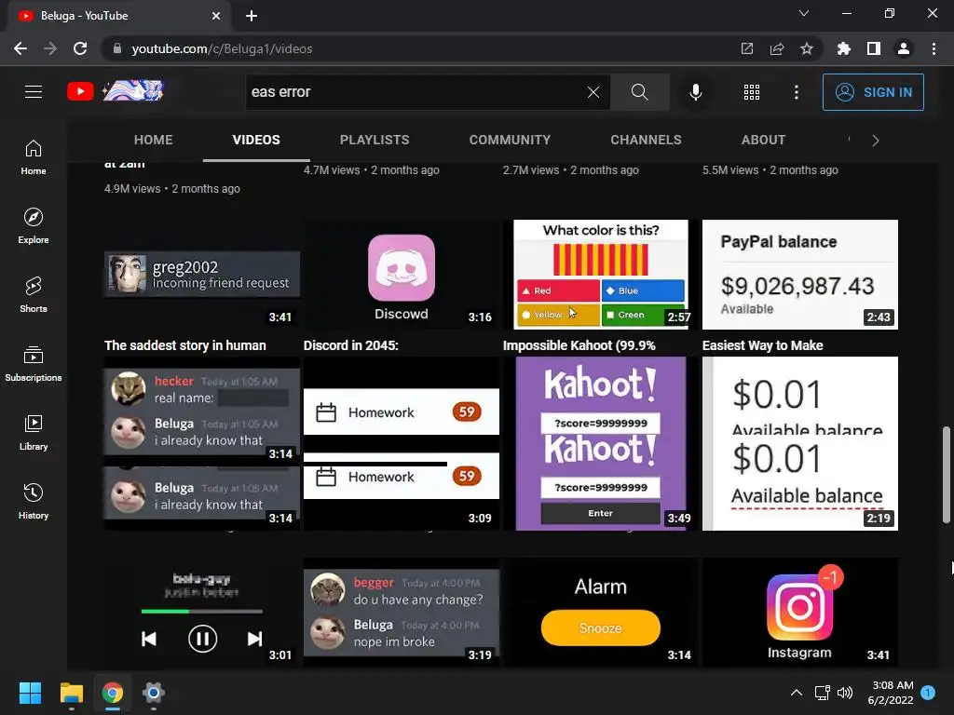This screenshot has height=715, width=954.
Task: Open the clock showing 3:08 AM
Action: click(891, 693)
